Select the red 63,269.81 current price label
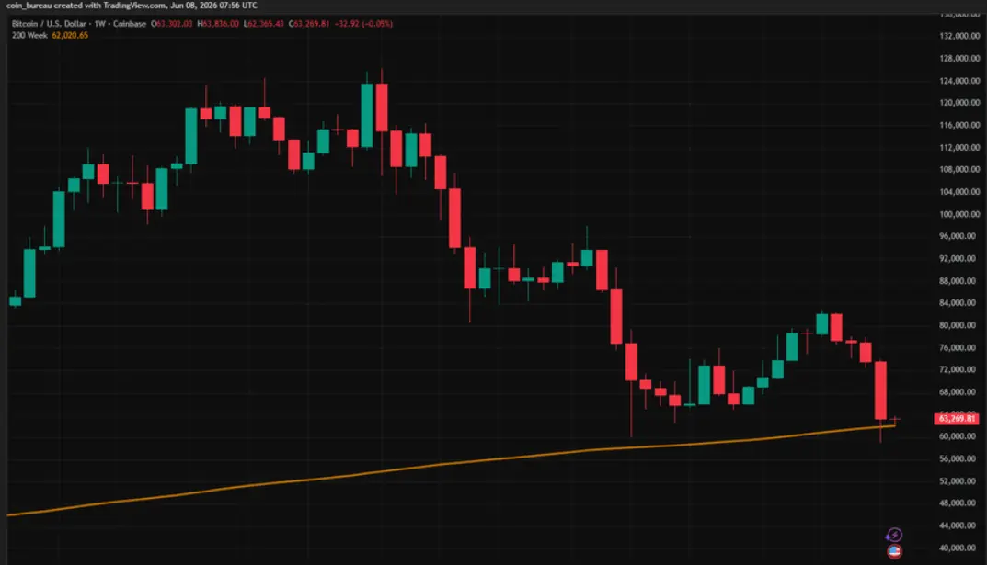Viewport: 987px width, 565px height. click(956, 419)
